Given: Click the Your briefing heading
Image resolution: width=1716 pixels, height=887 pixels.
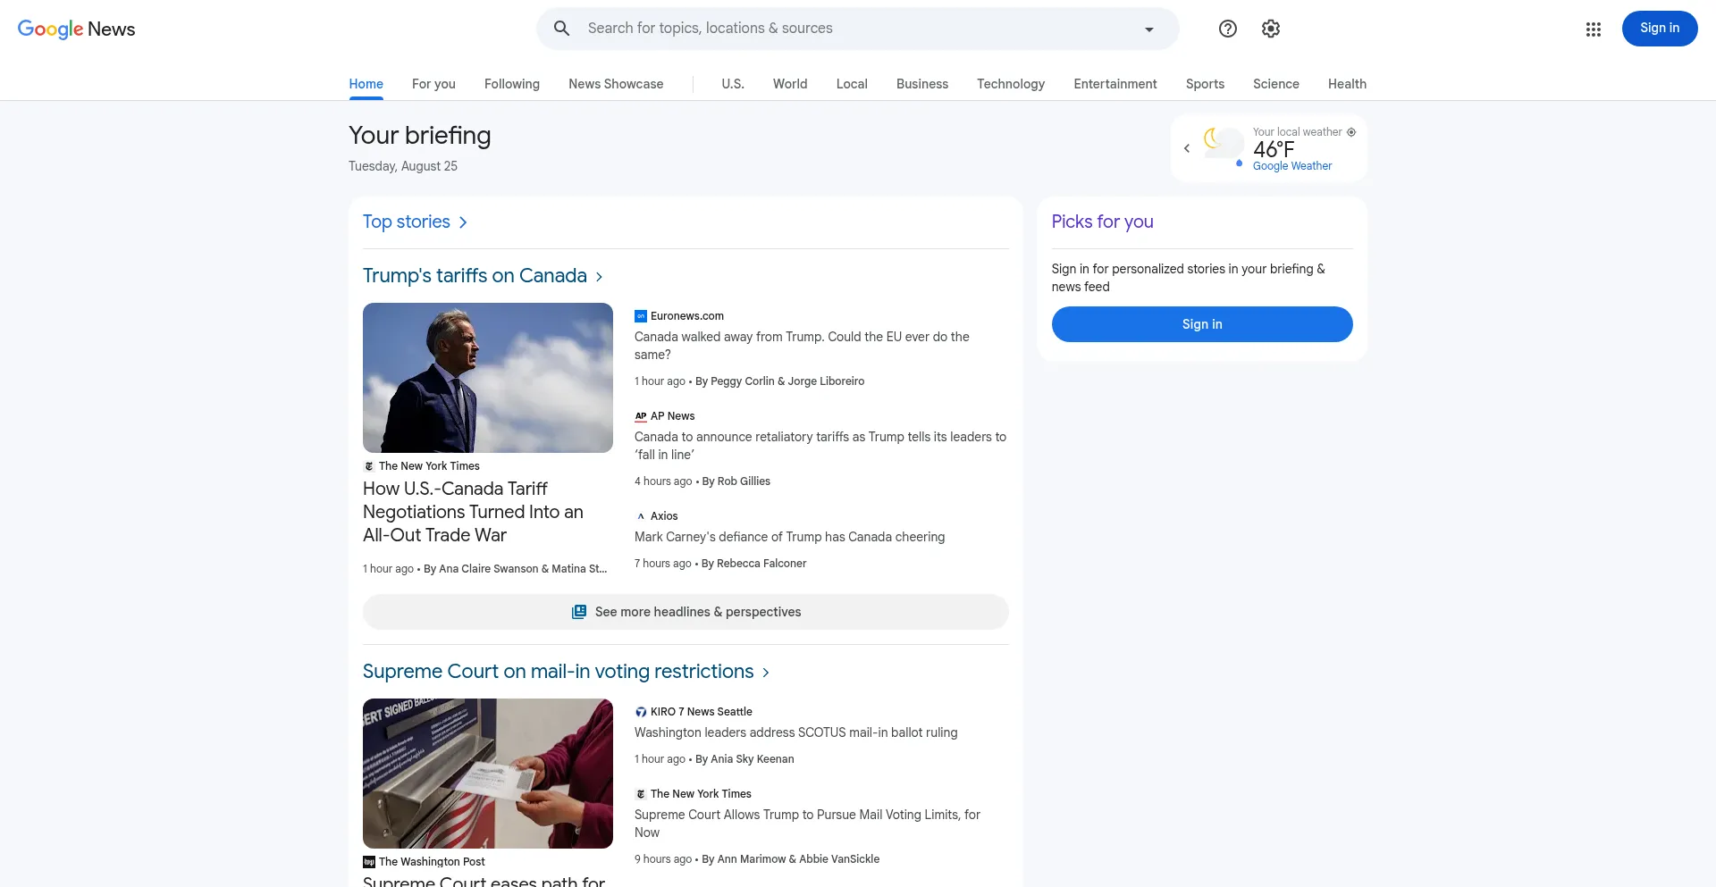Looking at the screenshot, I should coord(420,136).
